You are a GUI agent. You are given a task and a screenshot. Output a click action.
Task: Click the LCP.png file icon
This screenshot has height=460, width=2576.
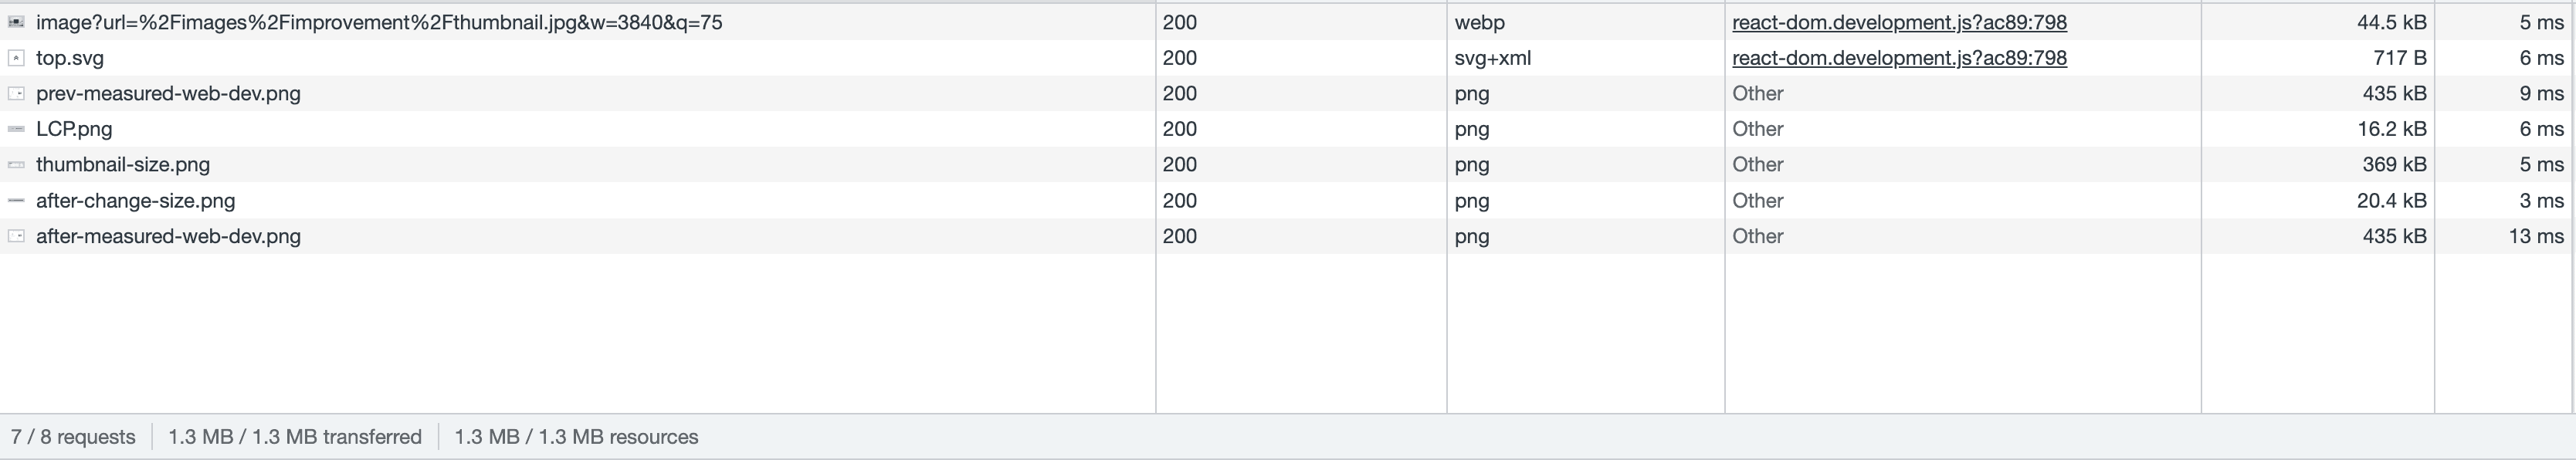(16, 129)
